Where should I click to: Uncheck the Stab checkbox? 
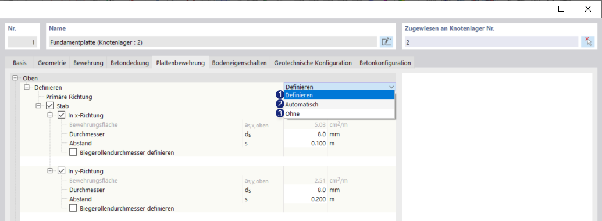50,106
